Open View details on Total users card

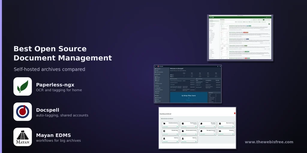(184, 142)
